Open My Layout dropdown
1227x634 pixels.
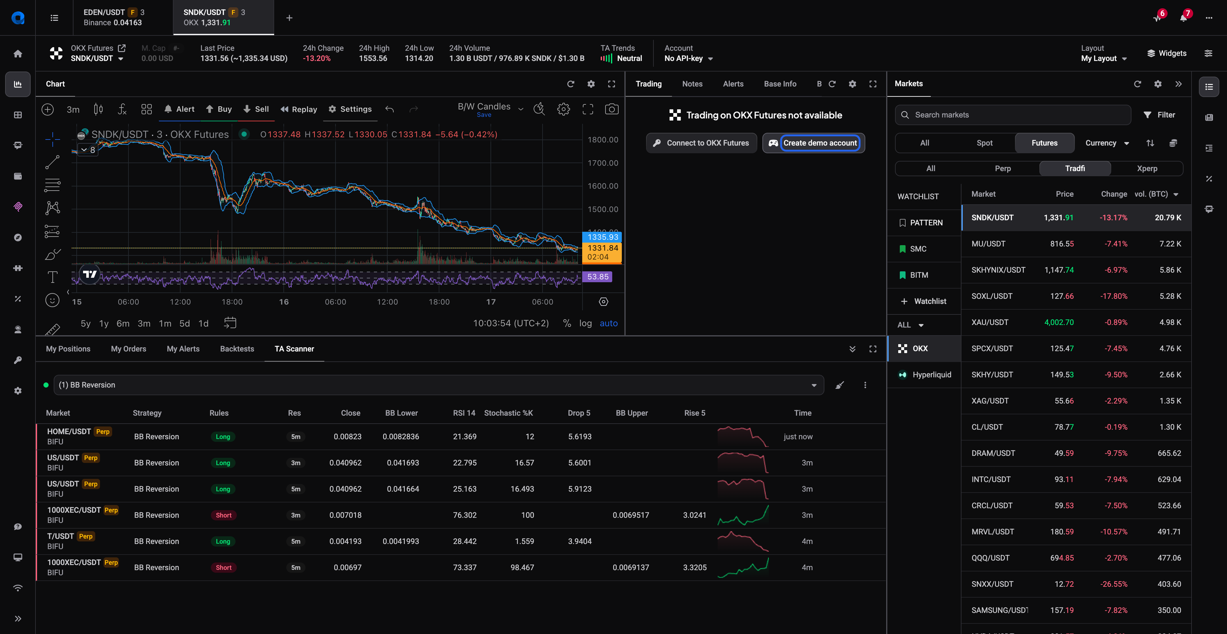1104,58
